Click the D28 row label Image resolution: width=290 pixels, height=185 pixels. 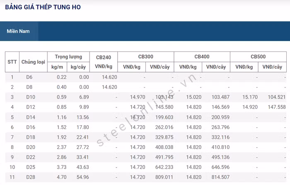30,177
